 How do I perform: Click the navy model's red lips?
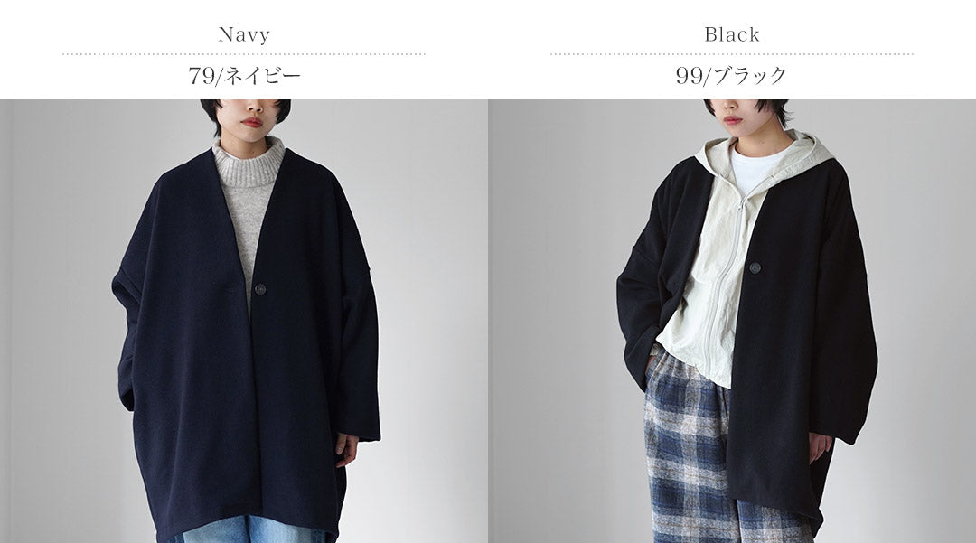(251, 122)
